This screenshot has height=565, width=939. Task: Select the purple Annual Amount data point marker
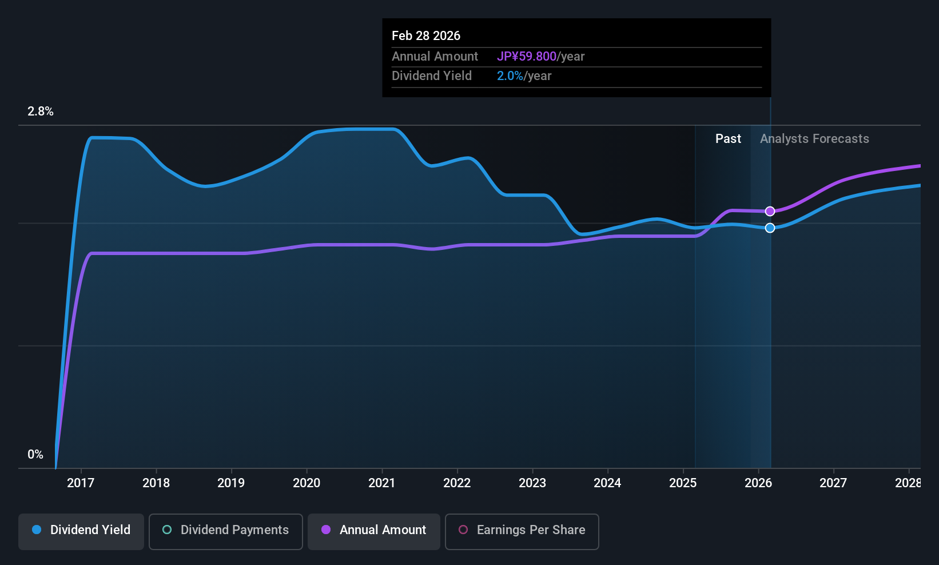pos(770,211)
